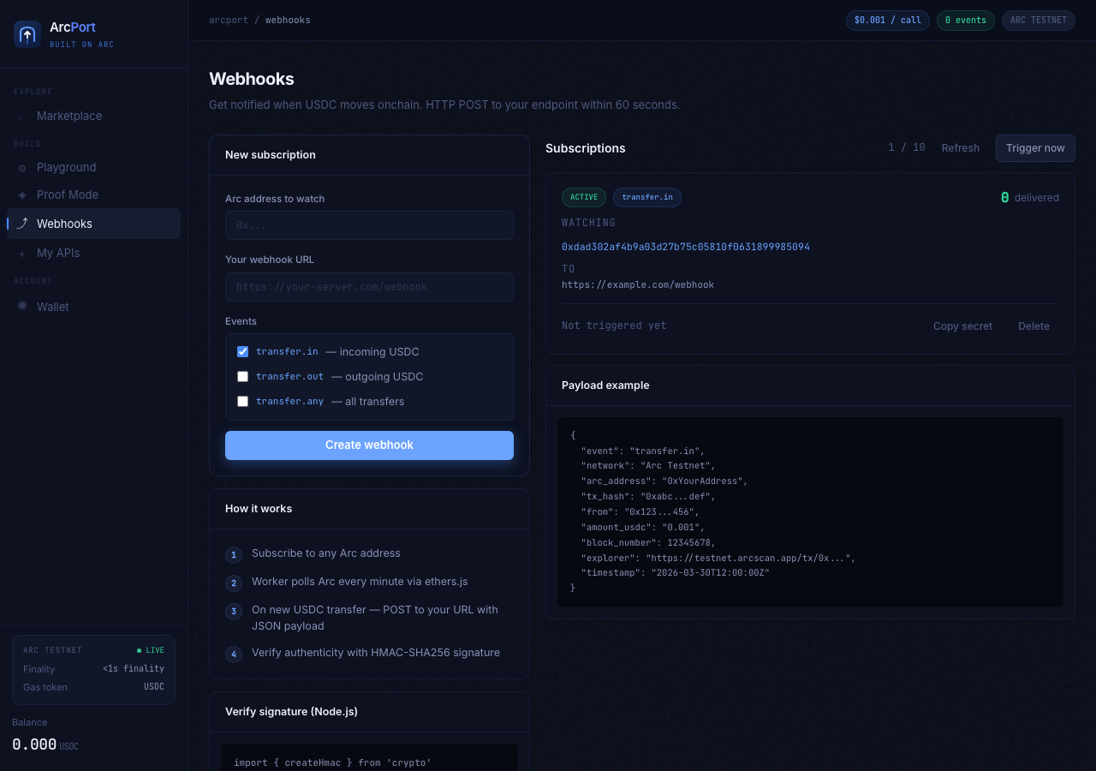Click the Create webhook button
The width and height of the screenshot is (1096, 771).
tap(369, 445)
